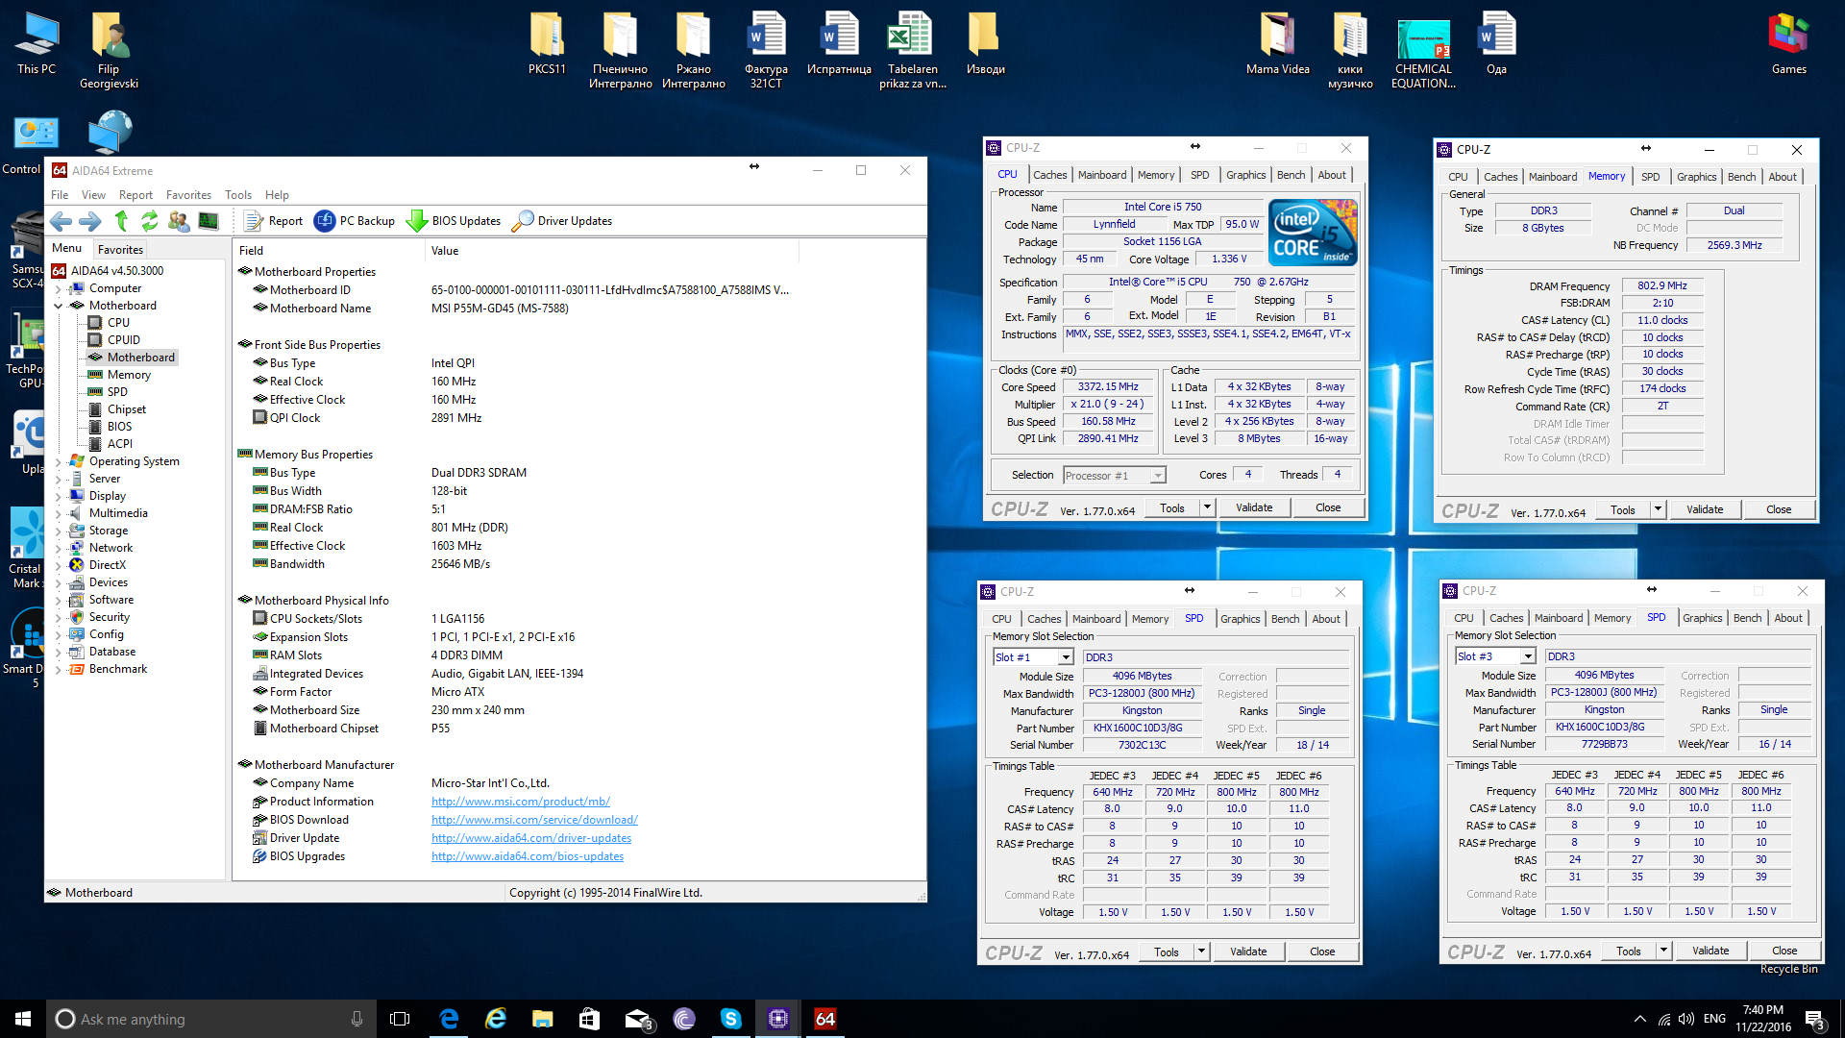
Task: Open the Tabelaren prikaz Excel file icon
Action: coord(912,50)
